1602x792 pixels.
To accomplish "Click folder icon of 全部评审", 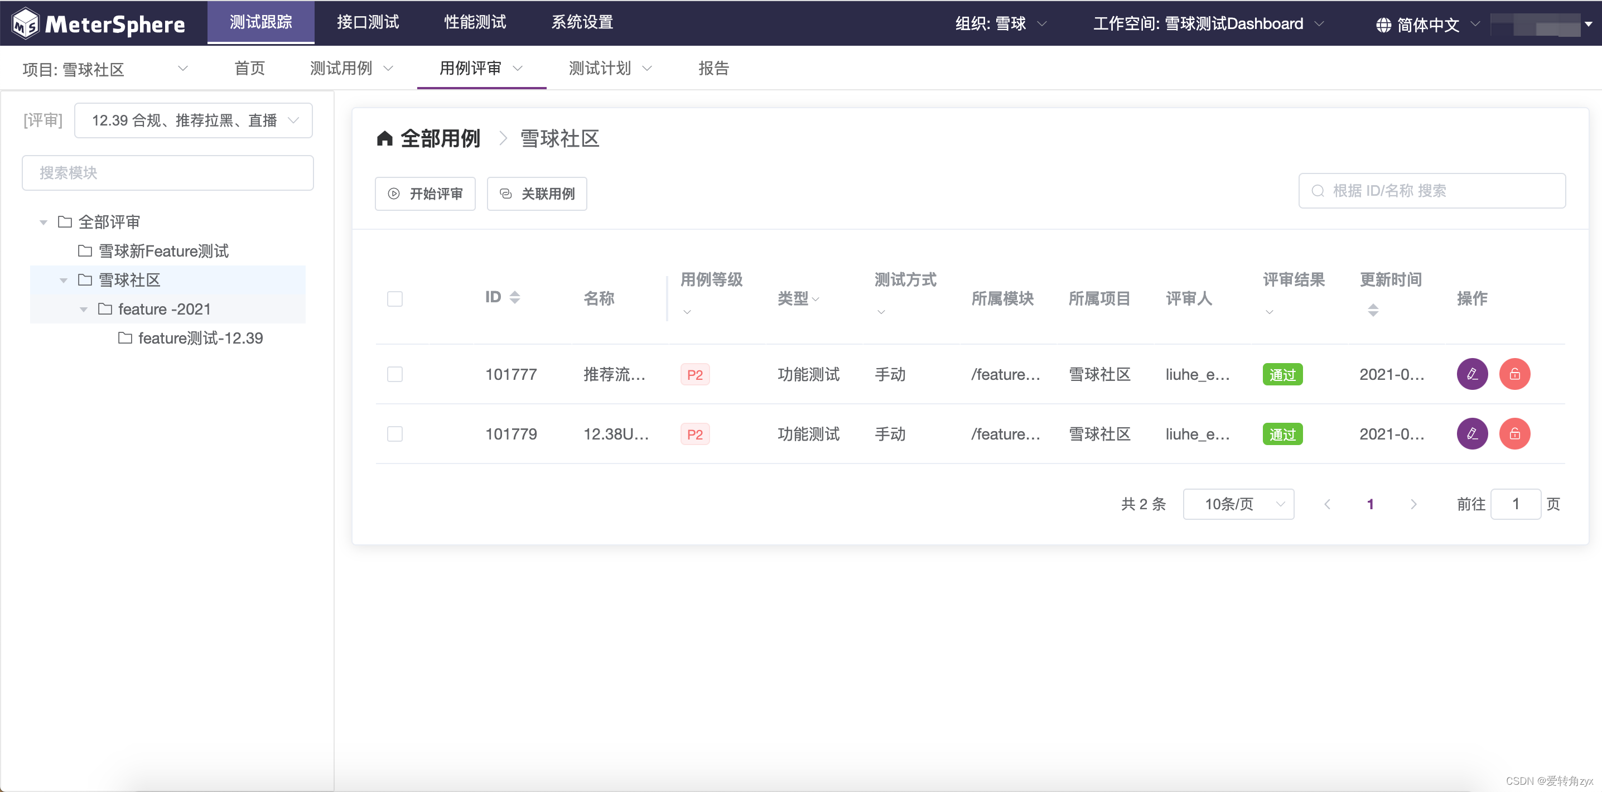I will (65, 222).
